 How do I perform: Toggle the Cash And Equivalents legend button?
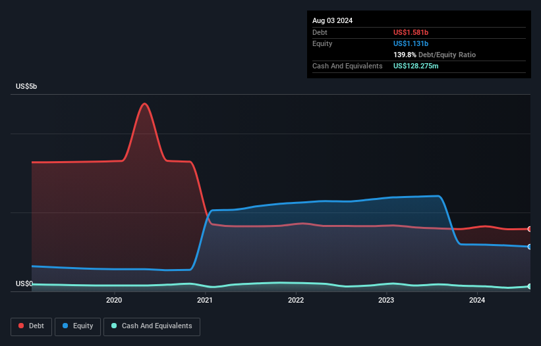[152, 326]
